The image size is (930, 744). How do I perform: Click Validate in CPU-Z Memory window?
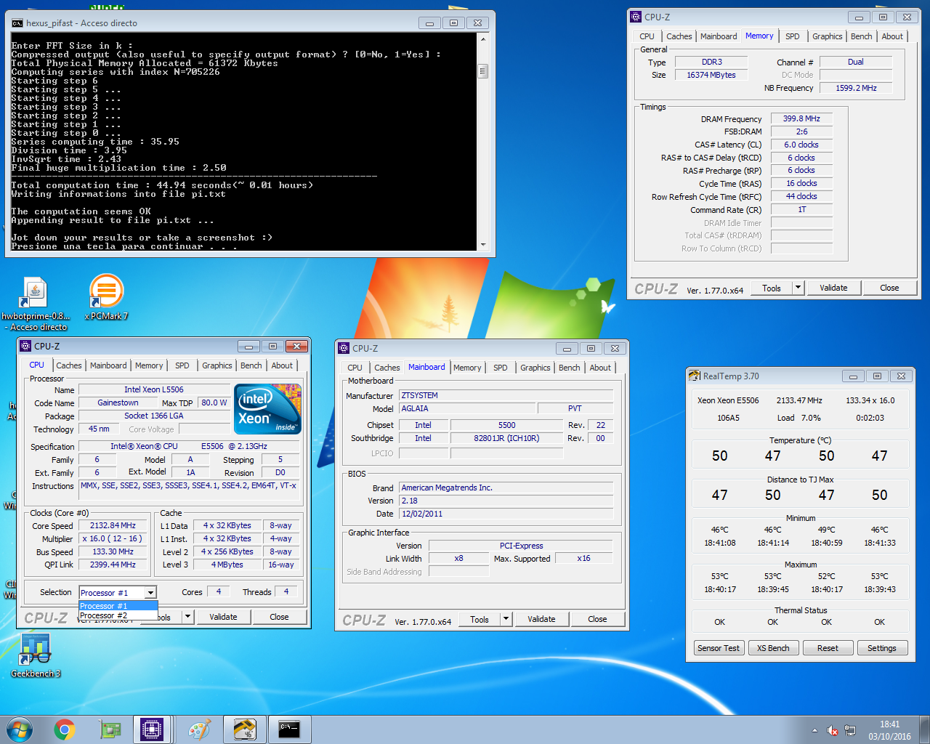coord(833,288)
